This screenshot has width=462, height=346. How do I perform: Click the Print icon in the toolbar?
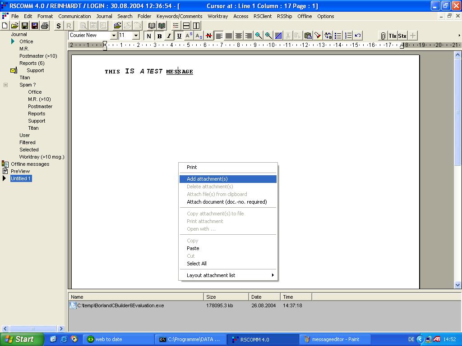pyautogui.click(x=44, y=26)
